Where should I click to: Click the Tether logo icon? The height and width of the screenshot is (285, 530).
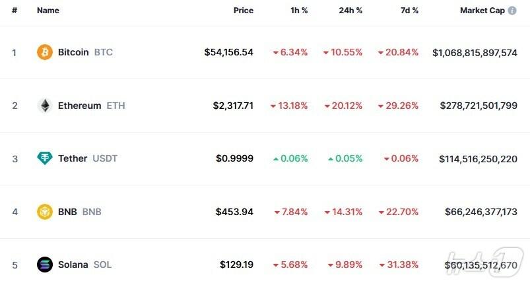tap(45, 158)
